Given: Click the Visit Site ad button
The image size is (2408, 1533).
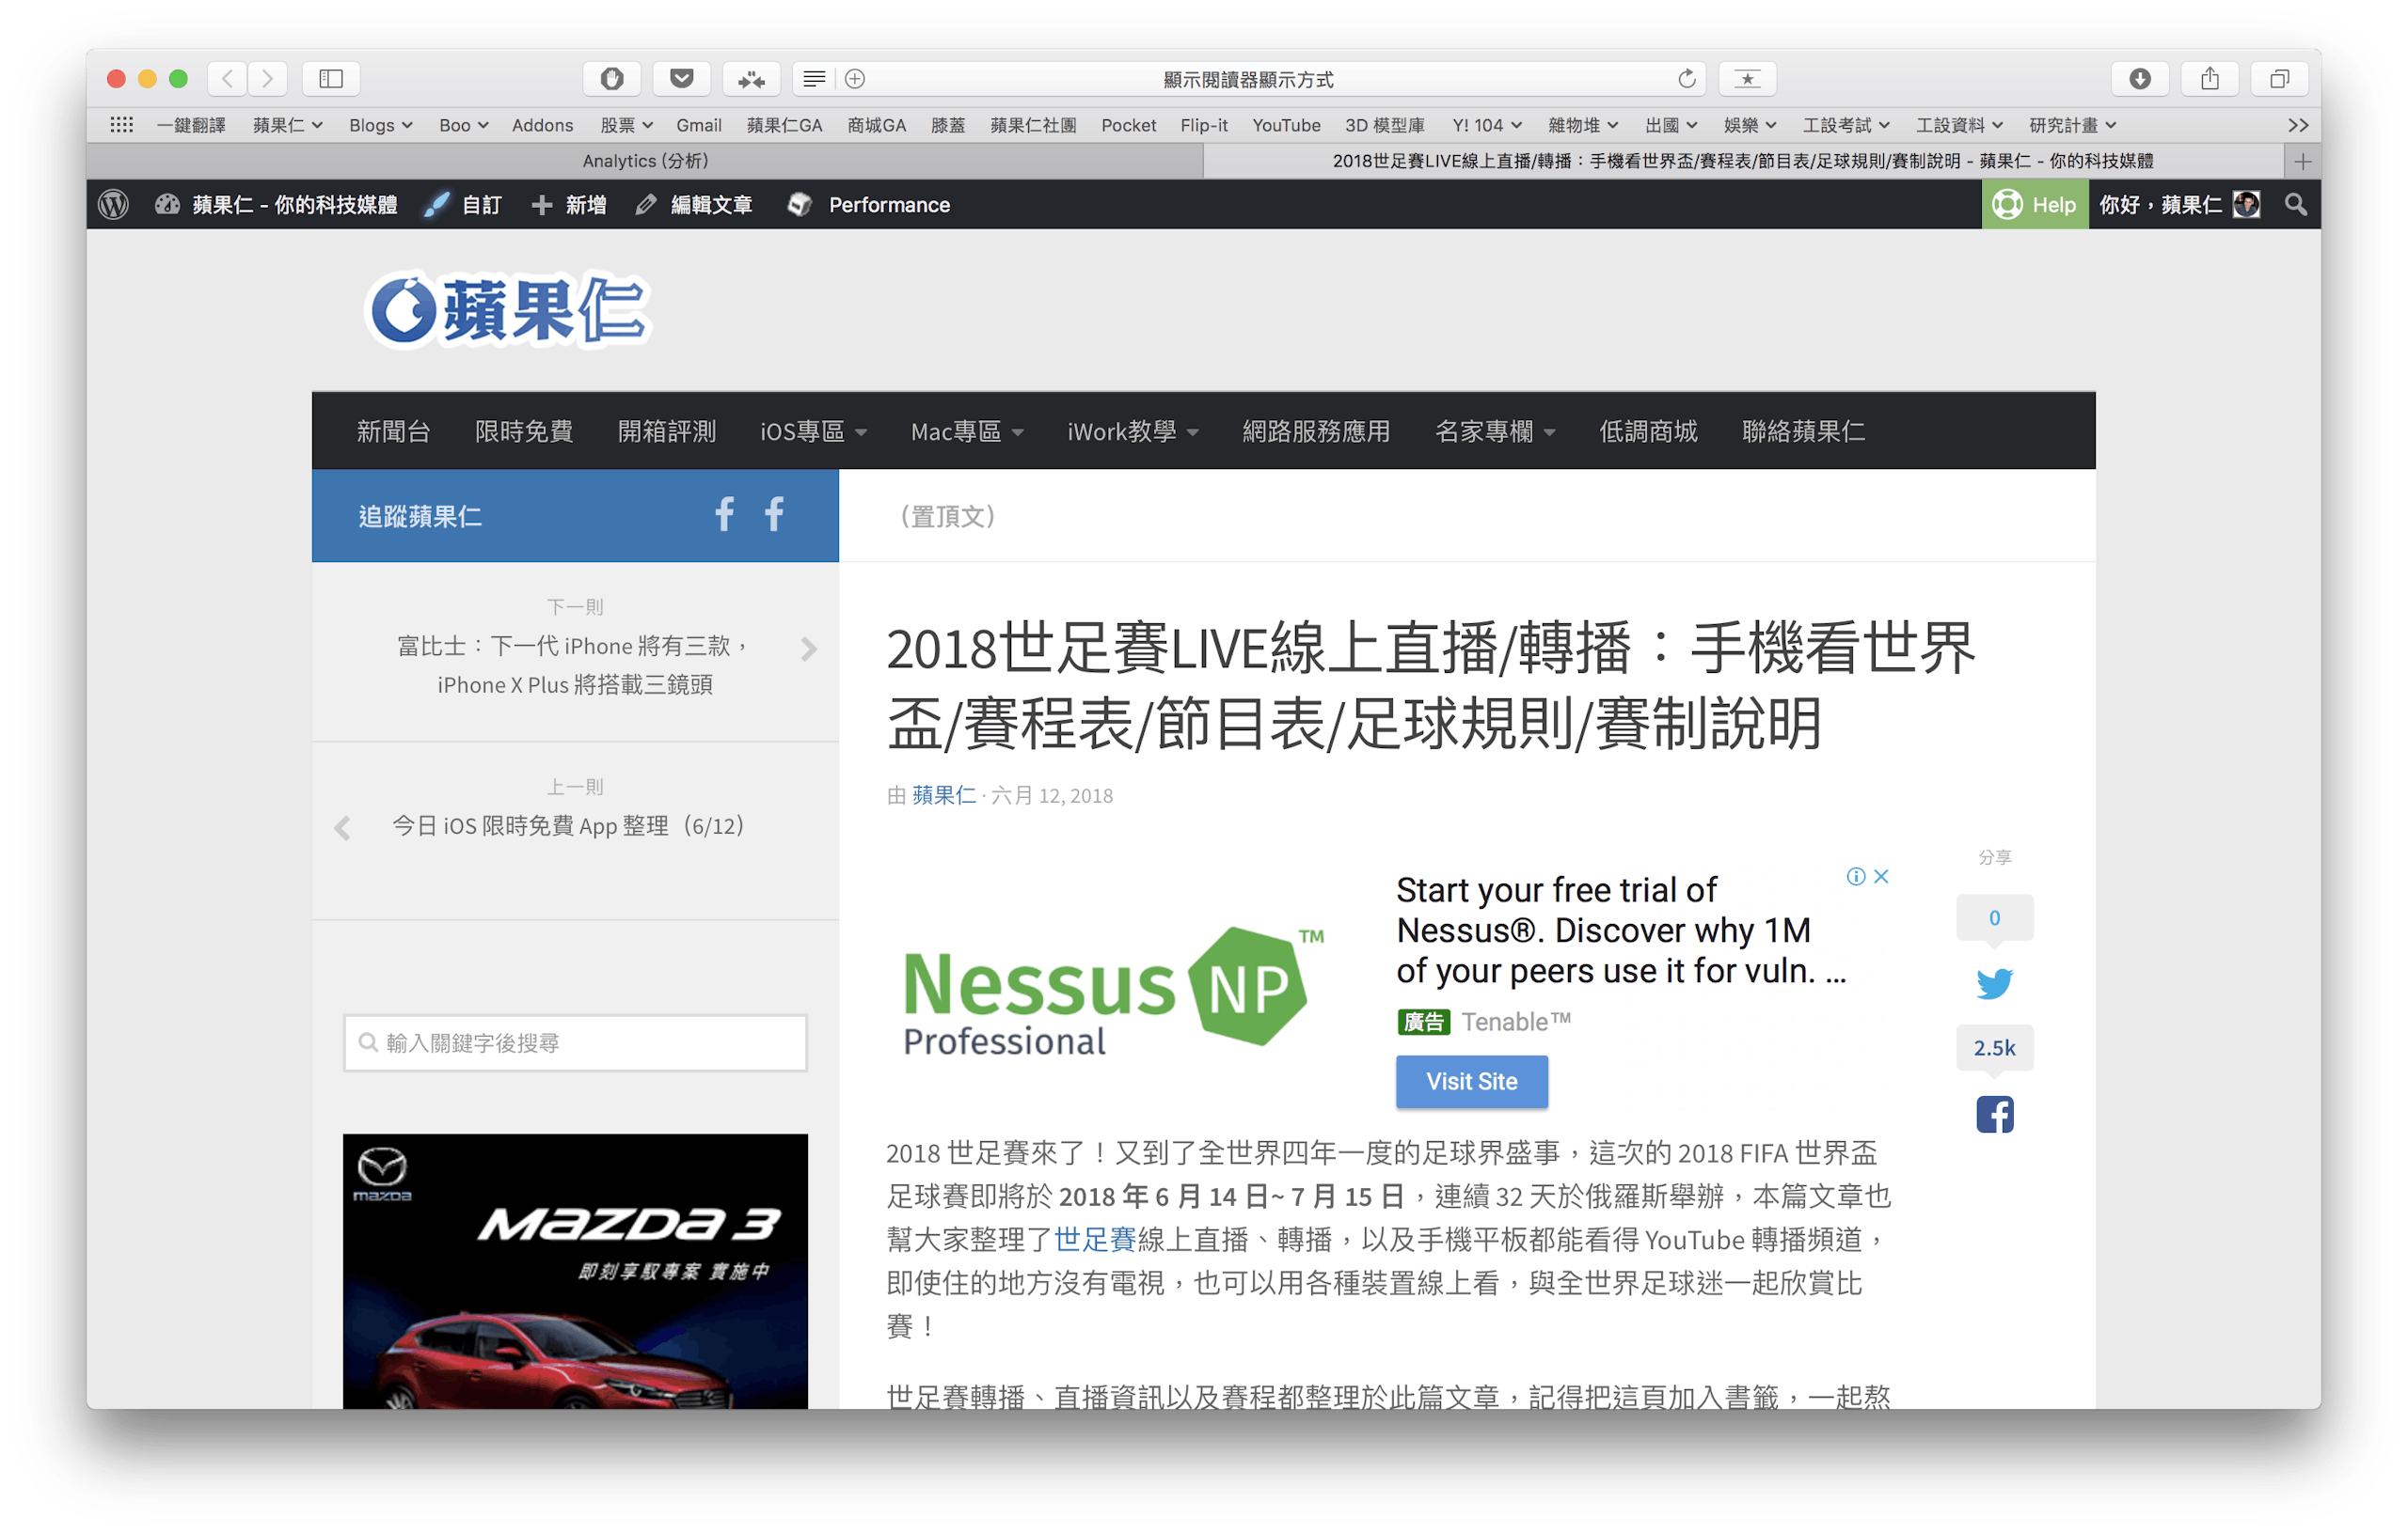Looking at the screenshot, I should (x=1471, y=1081).
